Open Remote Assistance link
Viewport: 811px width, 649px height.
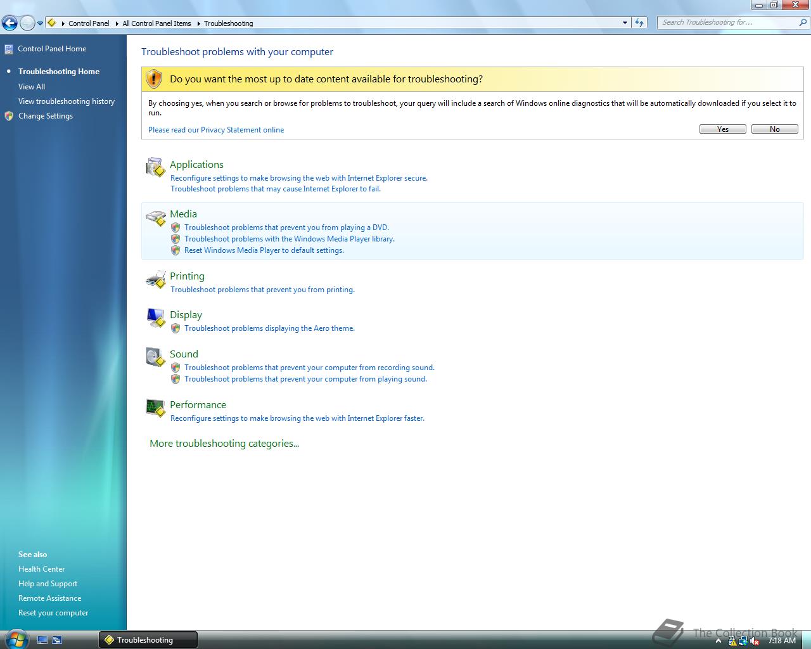tap(49, 598)
